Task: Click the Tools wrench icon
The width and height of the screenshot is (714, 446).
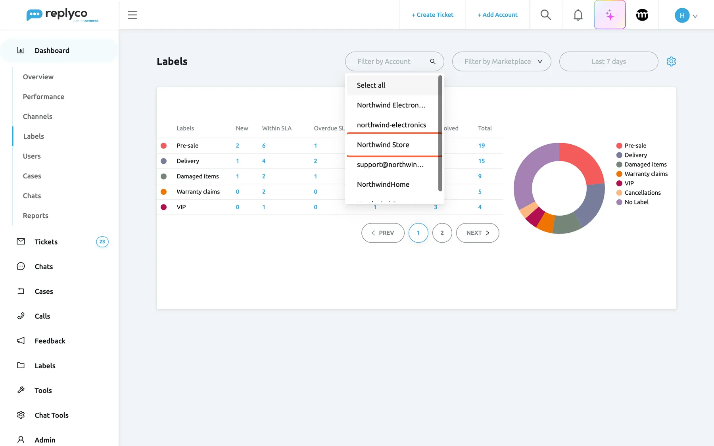Action: [x=21, y=390]
